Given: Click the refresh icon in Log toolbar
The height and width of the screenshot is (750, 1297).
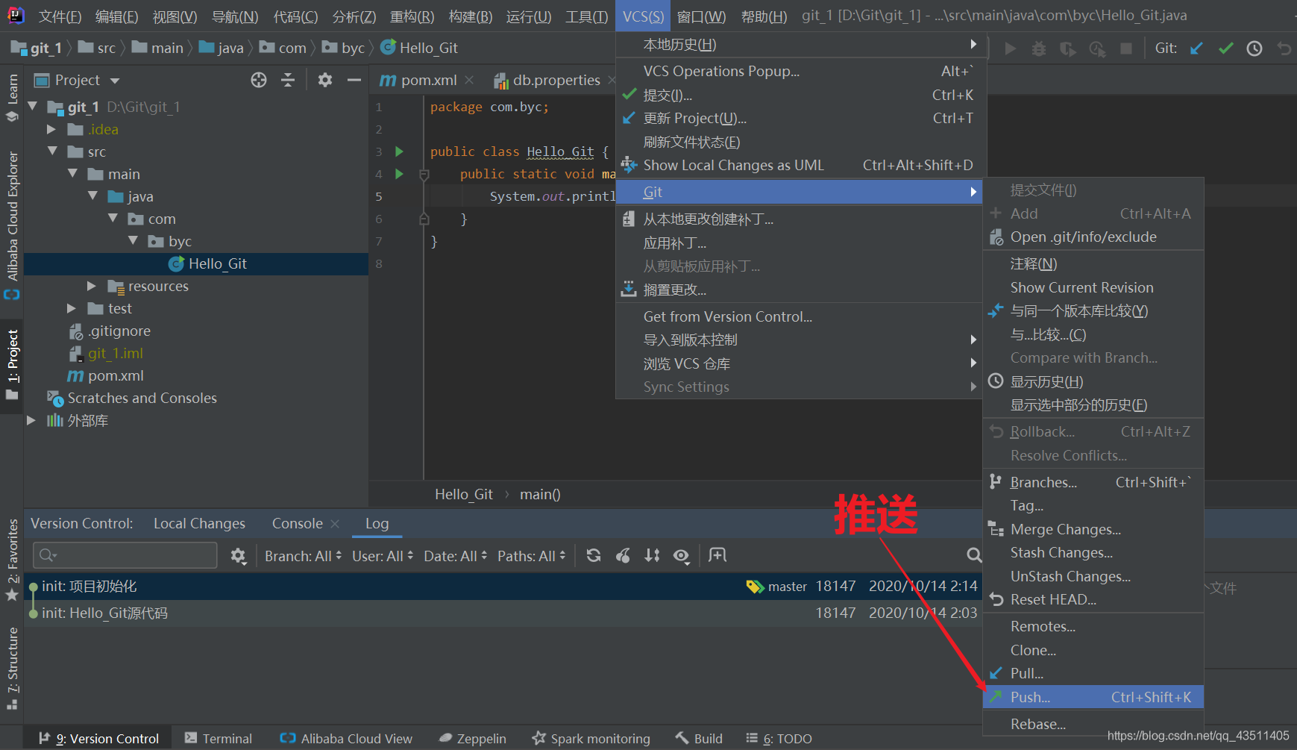Looking at the screenshot, I should pyautogui.click(x=594, y=555).
